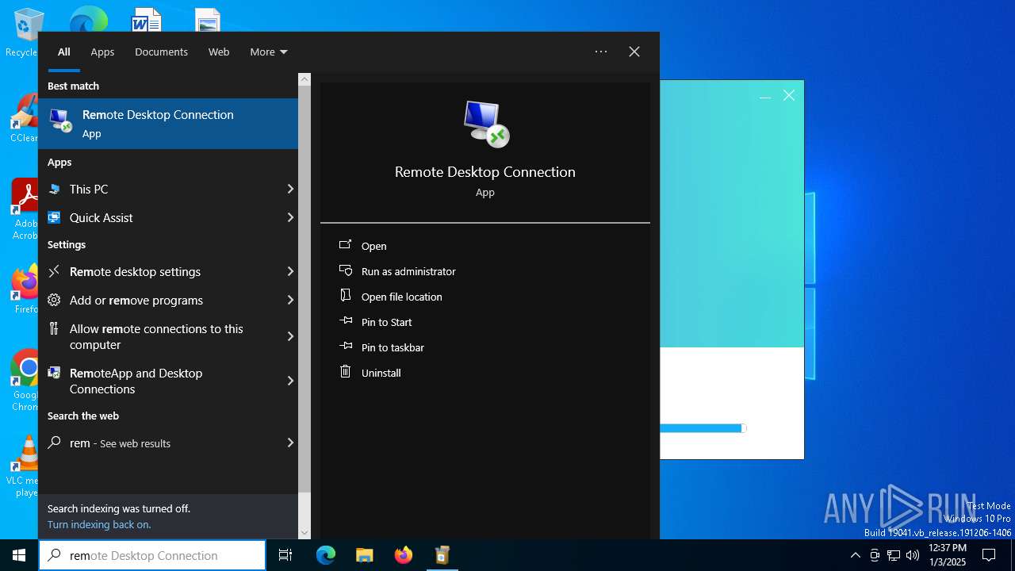Click the results list scroll down arrow
This screenshot has width=1015, height=571.
(304, 533)
